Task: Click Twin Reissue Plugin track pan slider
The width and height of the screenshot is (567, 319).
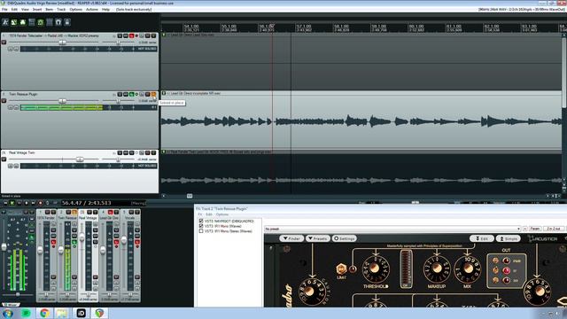Action: coord(118,101)
